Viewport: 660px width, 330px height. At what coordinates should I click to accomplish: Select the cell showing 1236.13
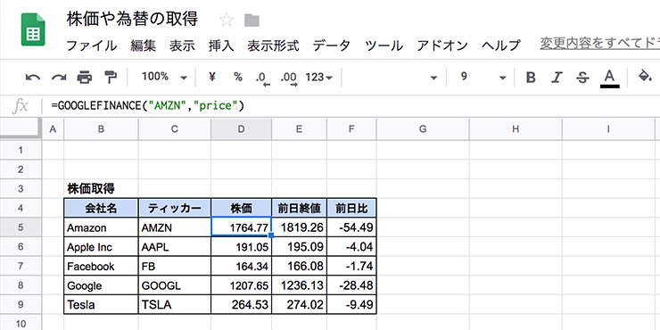point(300,285)
